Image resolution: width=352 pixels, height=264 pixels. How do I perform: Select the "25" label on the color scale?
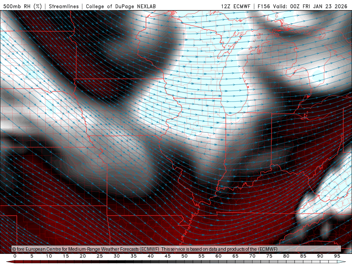pyautogui.click(x=100, y=256)
